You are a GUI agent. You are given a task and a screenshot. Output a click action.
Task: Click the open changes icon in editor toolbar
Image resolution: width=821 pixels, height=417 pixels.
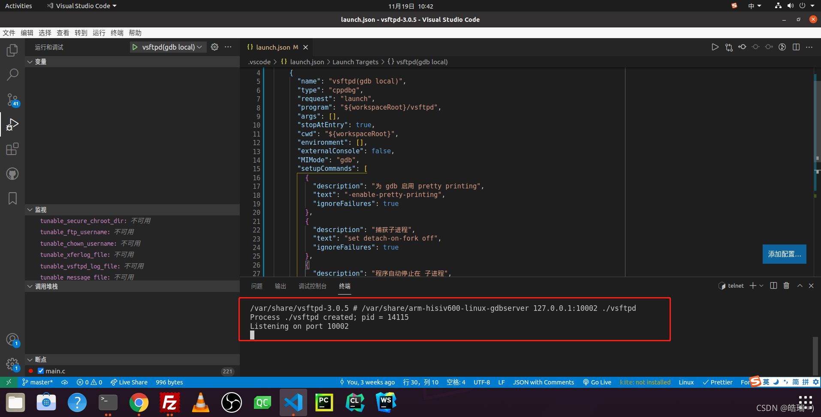[729, 47]
